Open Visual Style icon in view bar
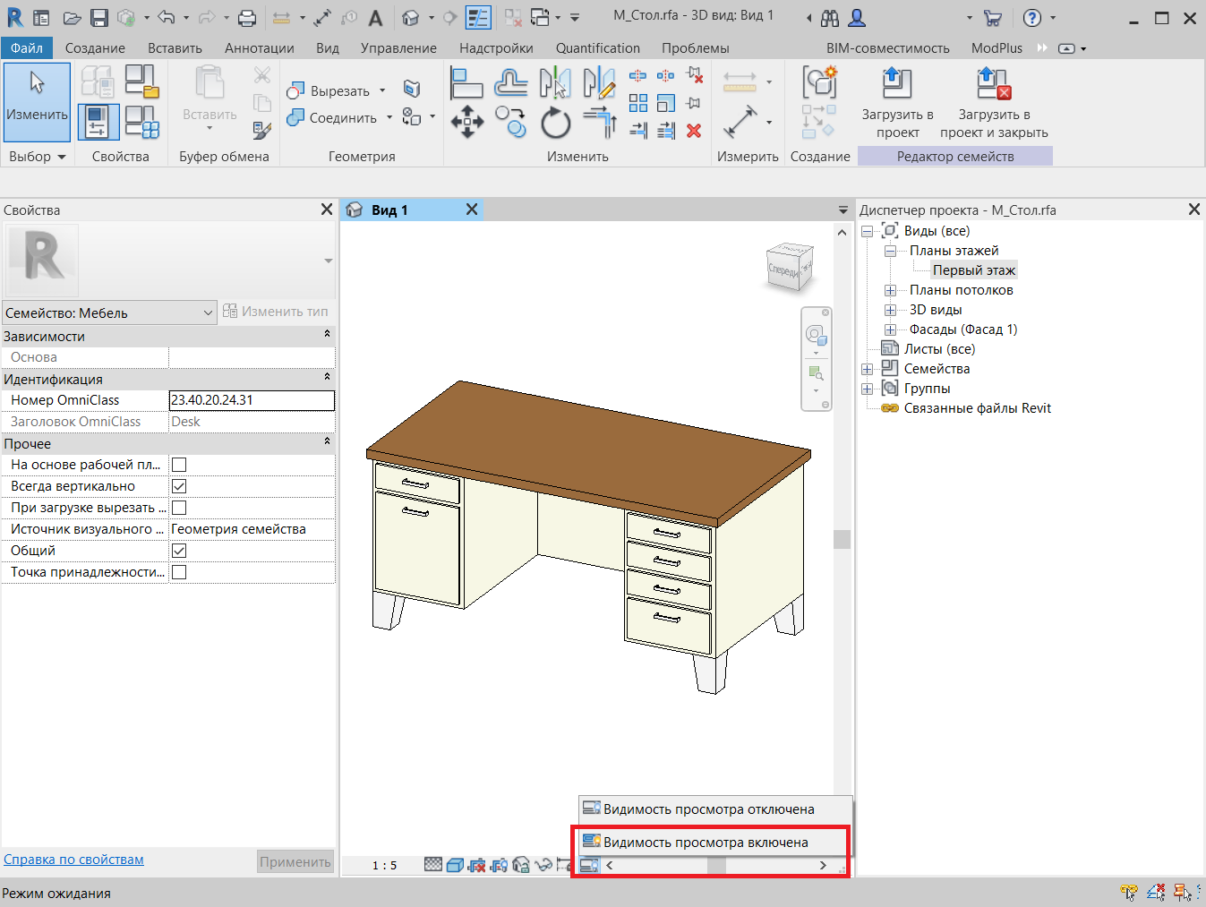 [455, 865]
